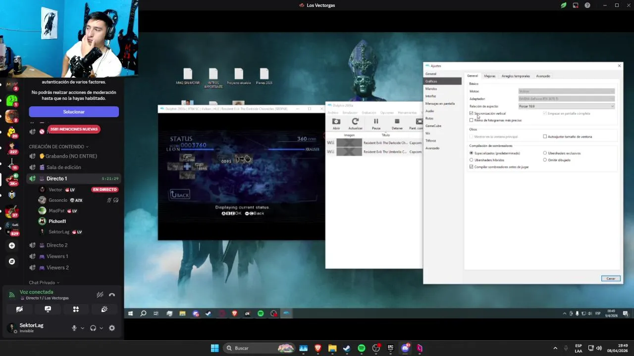
Task: Click the Solucionar button
Action: click(x=74, y=112)
